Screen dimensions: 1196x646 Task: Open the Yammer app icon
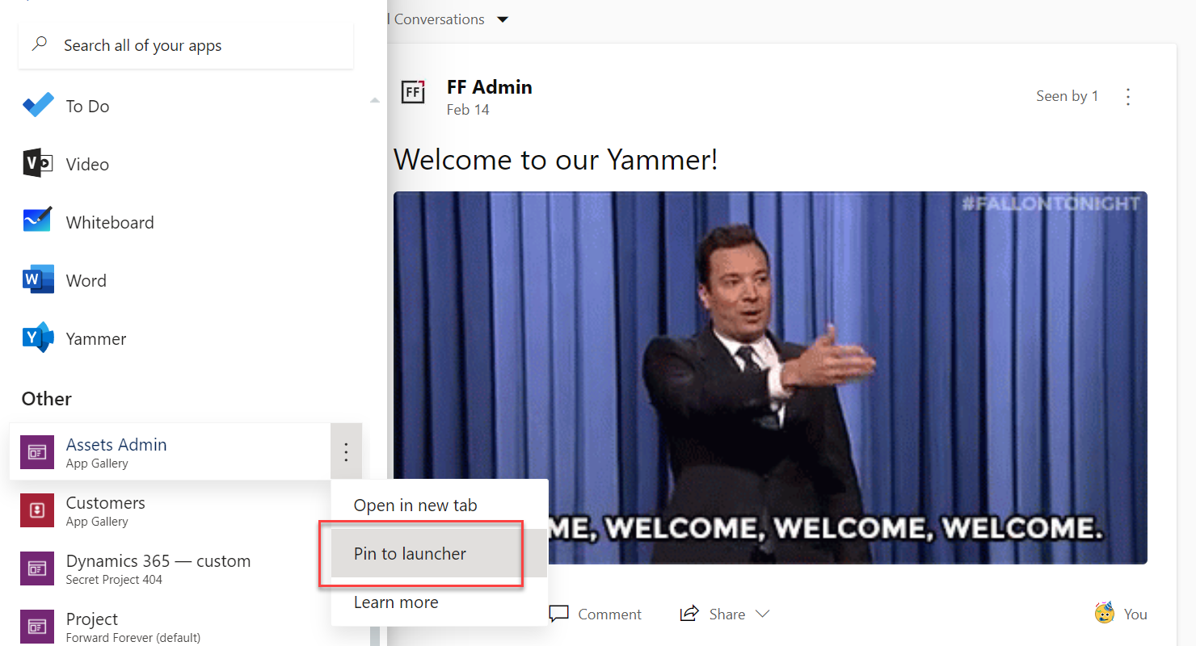38,338
